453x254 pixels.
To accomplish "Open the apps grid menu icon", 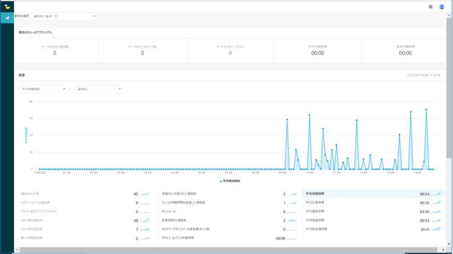I will [x=431, y=7].
